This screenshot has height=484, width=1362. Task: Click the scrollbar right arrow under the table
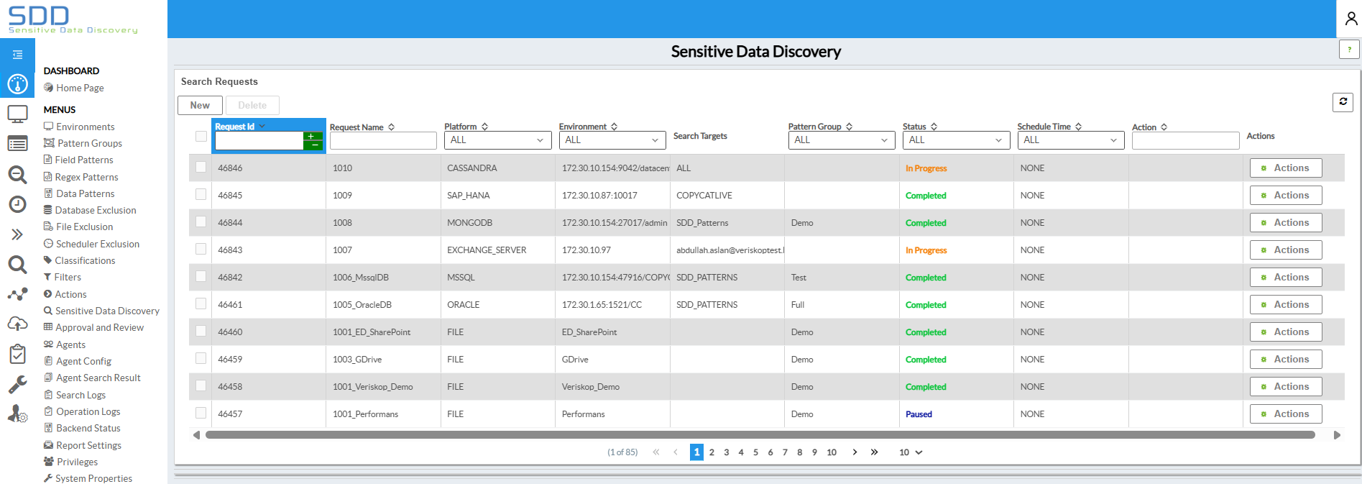[1337, 434]
